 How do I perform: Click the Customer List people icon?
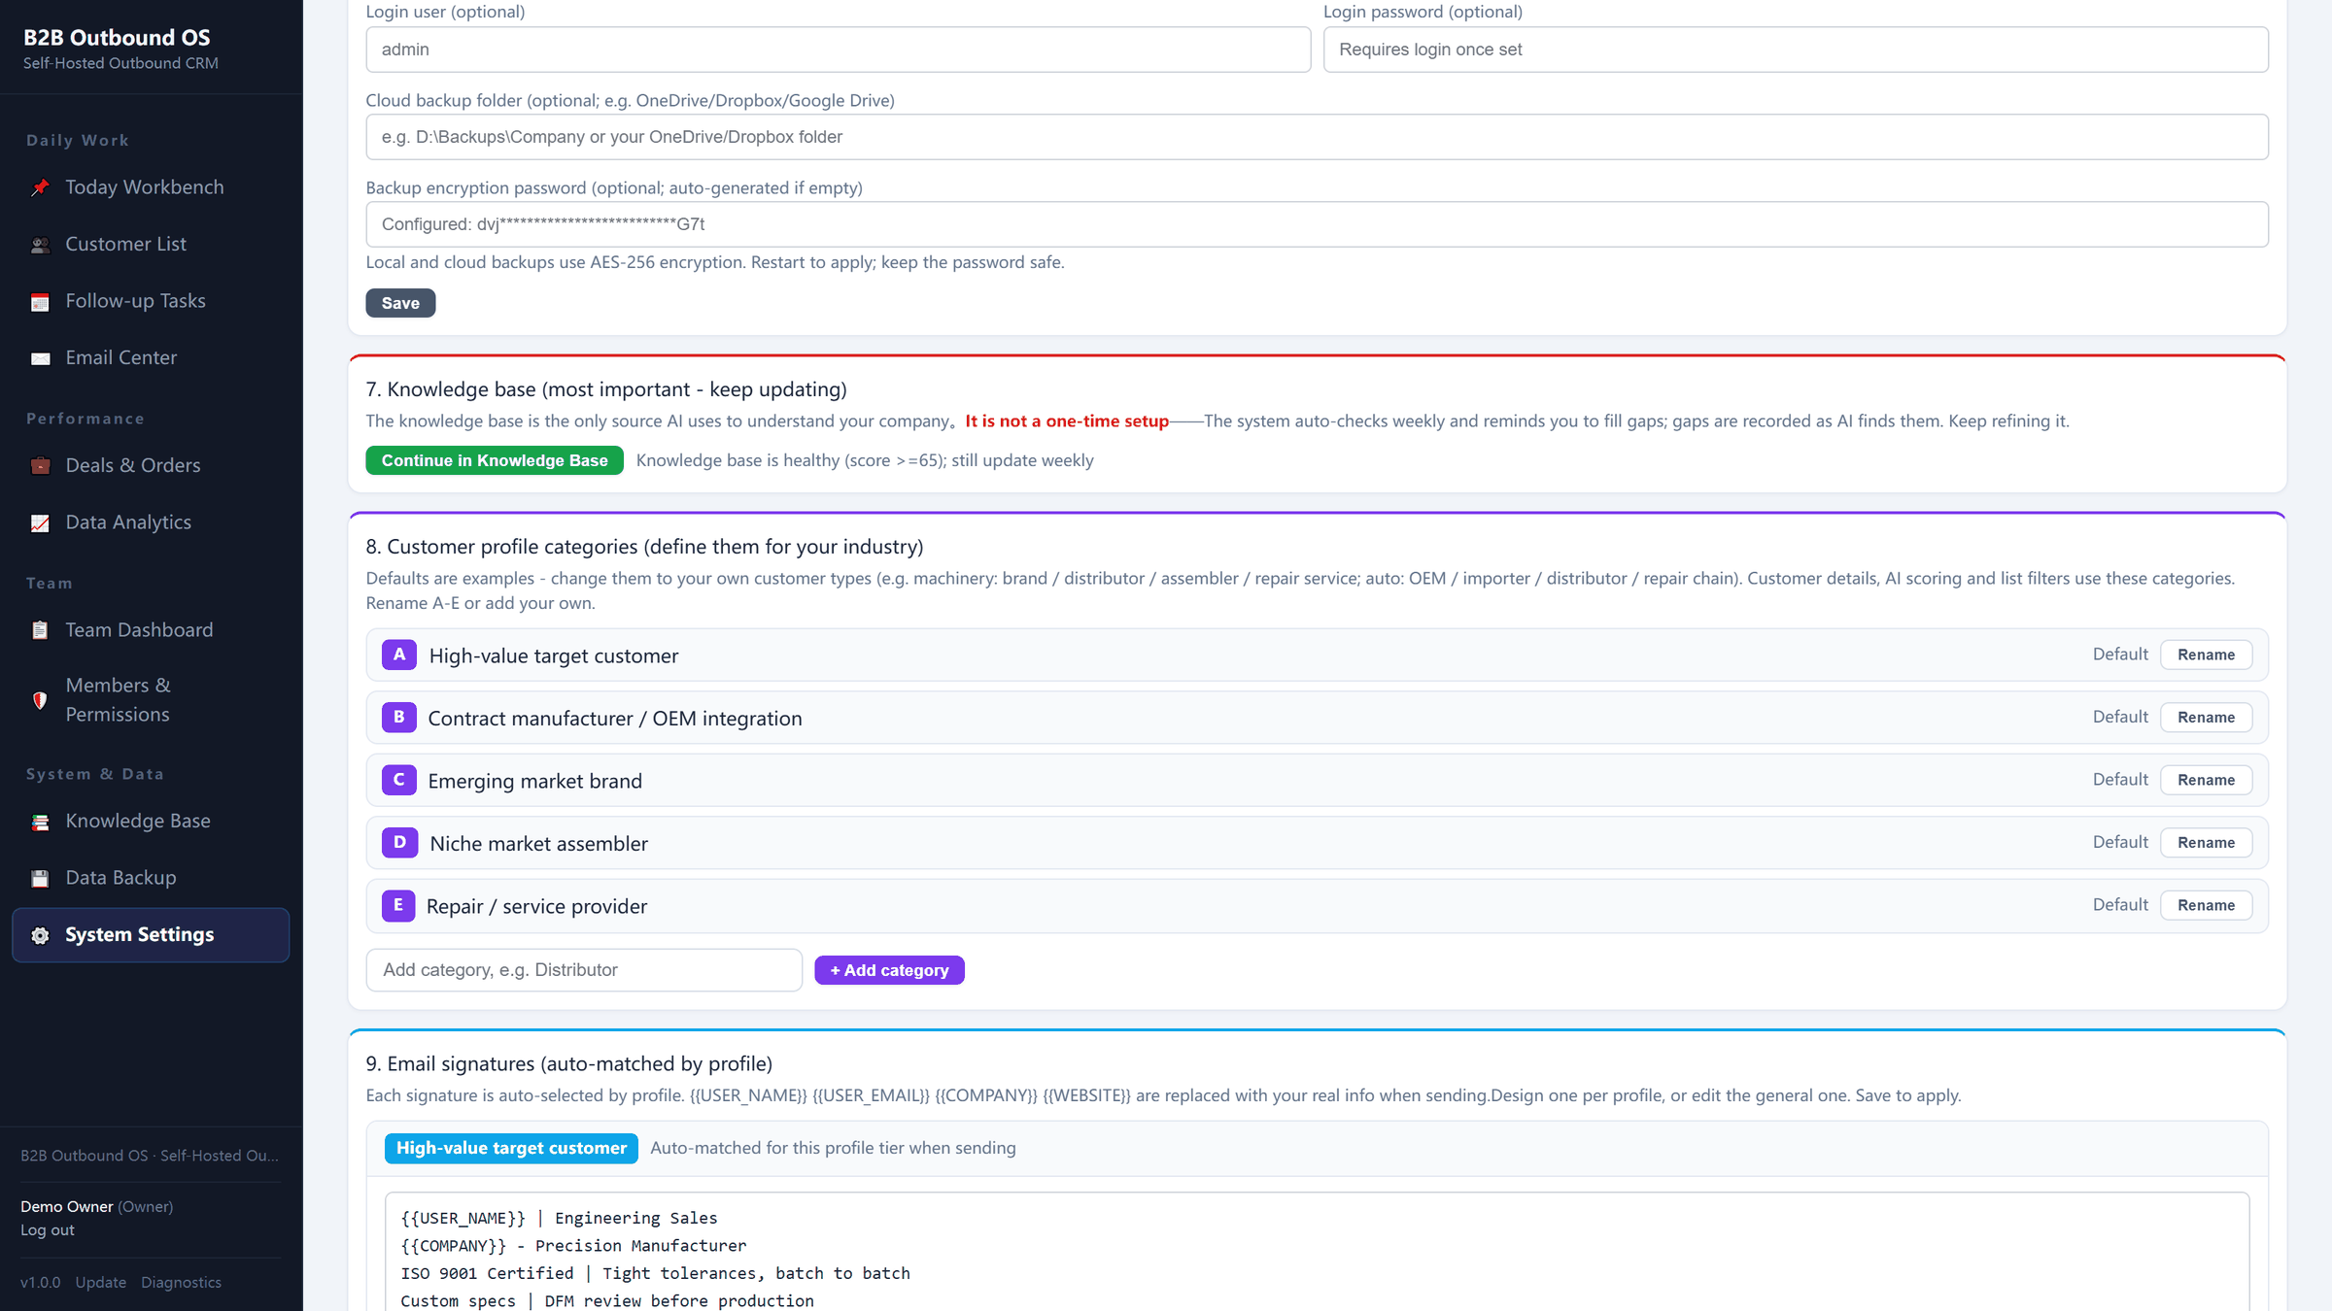[x=40, y=245]
